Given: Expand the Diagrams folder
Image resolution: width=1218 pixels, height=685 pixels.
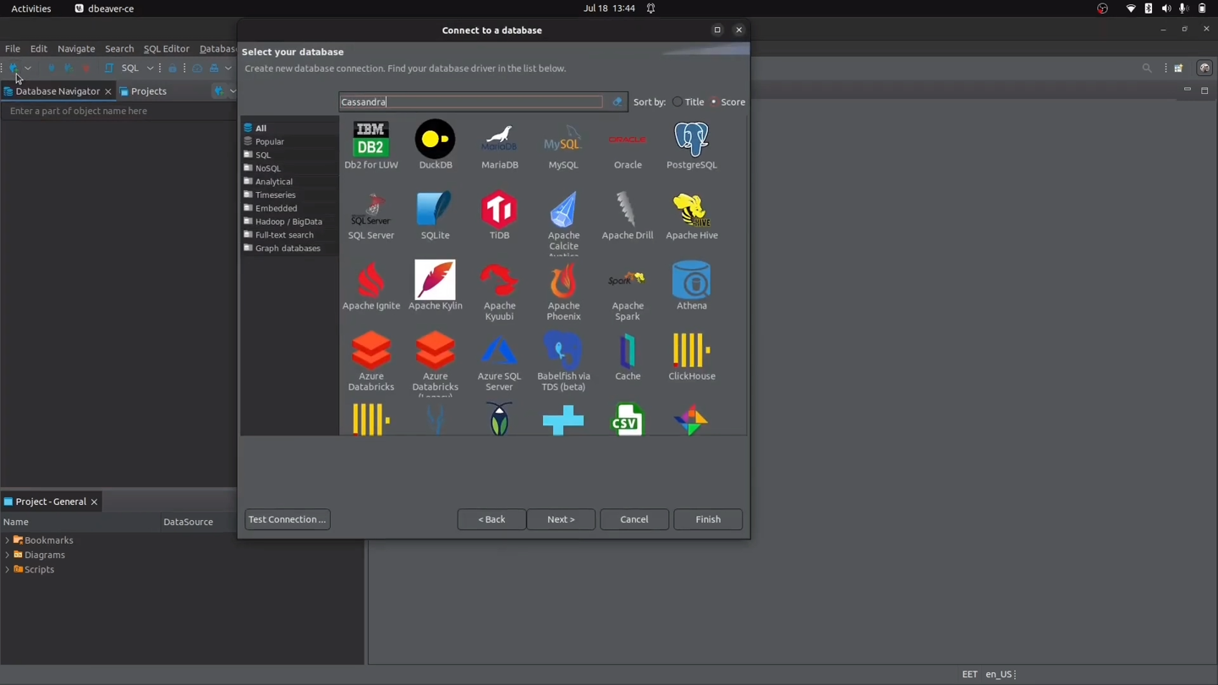Looking at the screenshot, I should (8, 556).
